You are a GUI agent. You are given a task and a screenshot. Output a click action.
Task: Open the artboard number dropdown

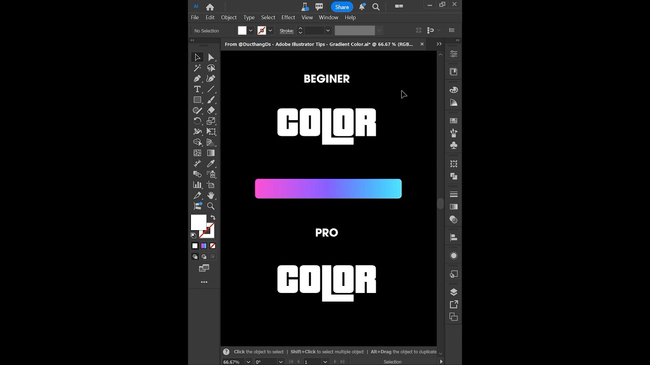325,362
